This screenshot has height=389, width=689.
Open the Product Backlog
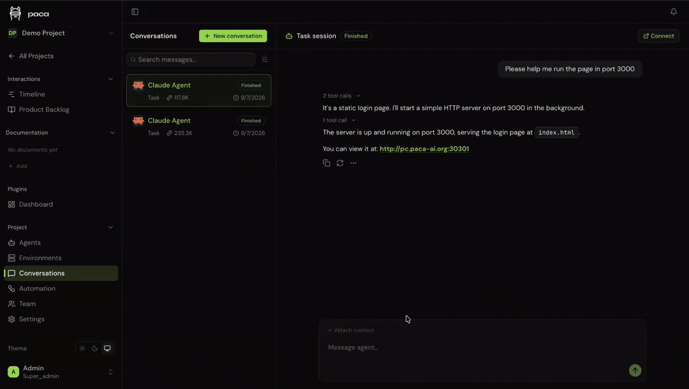click(61, 109)
